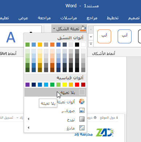The image size is (141, 142).
Task: Click the large blue WordArt A style
Action: [11, 37]
